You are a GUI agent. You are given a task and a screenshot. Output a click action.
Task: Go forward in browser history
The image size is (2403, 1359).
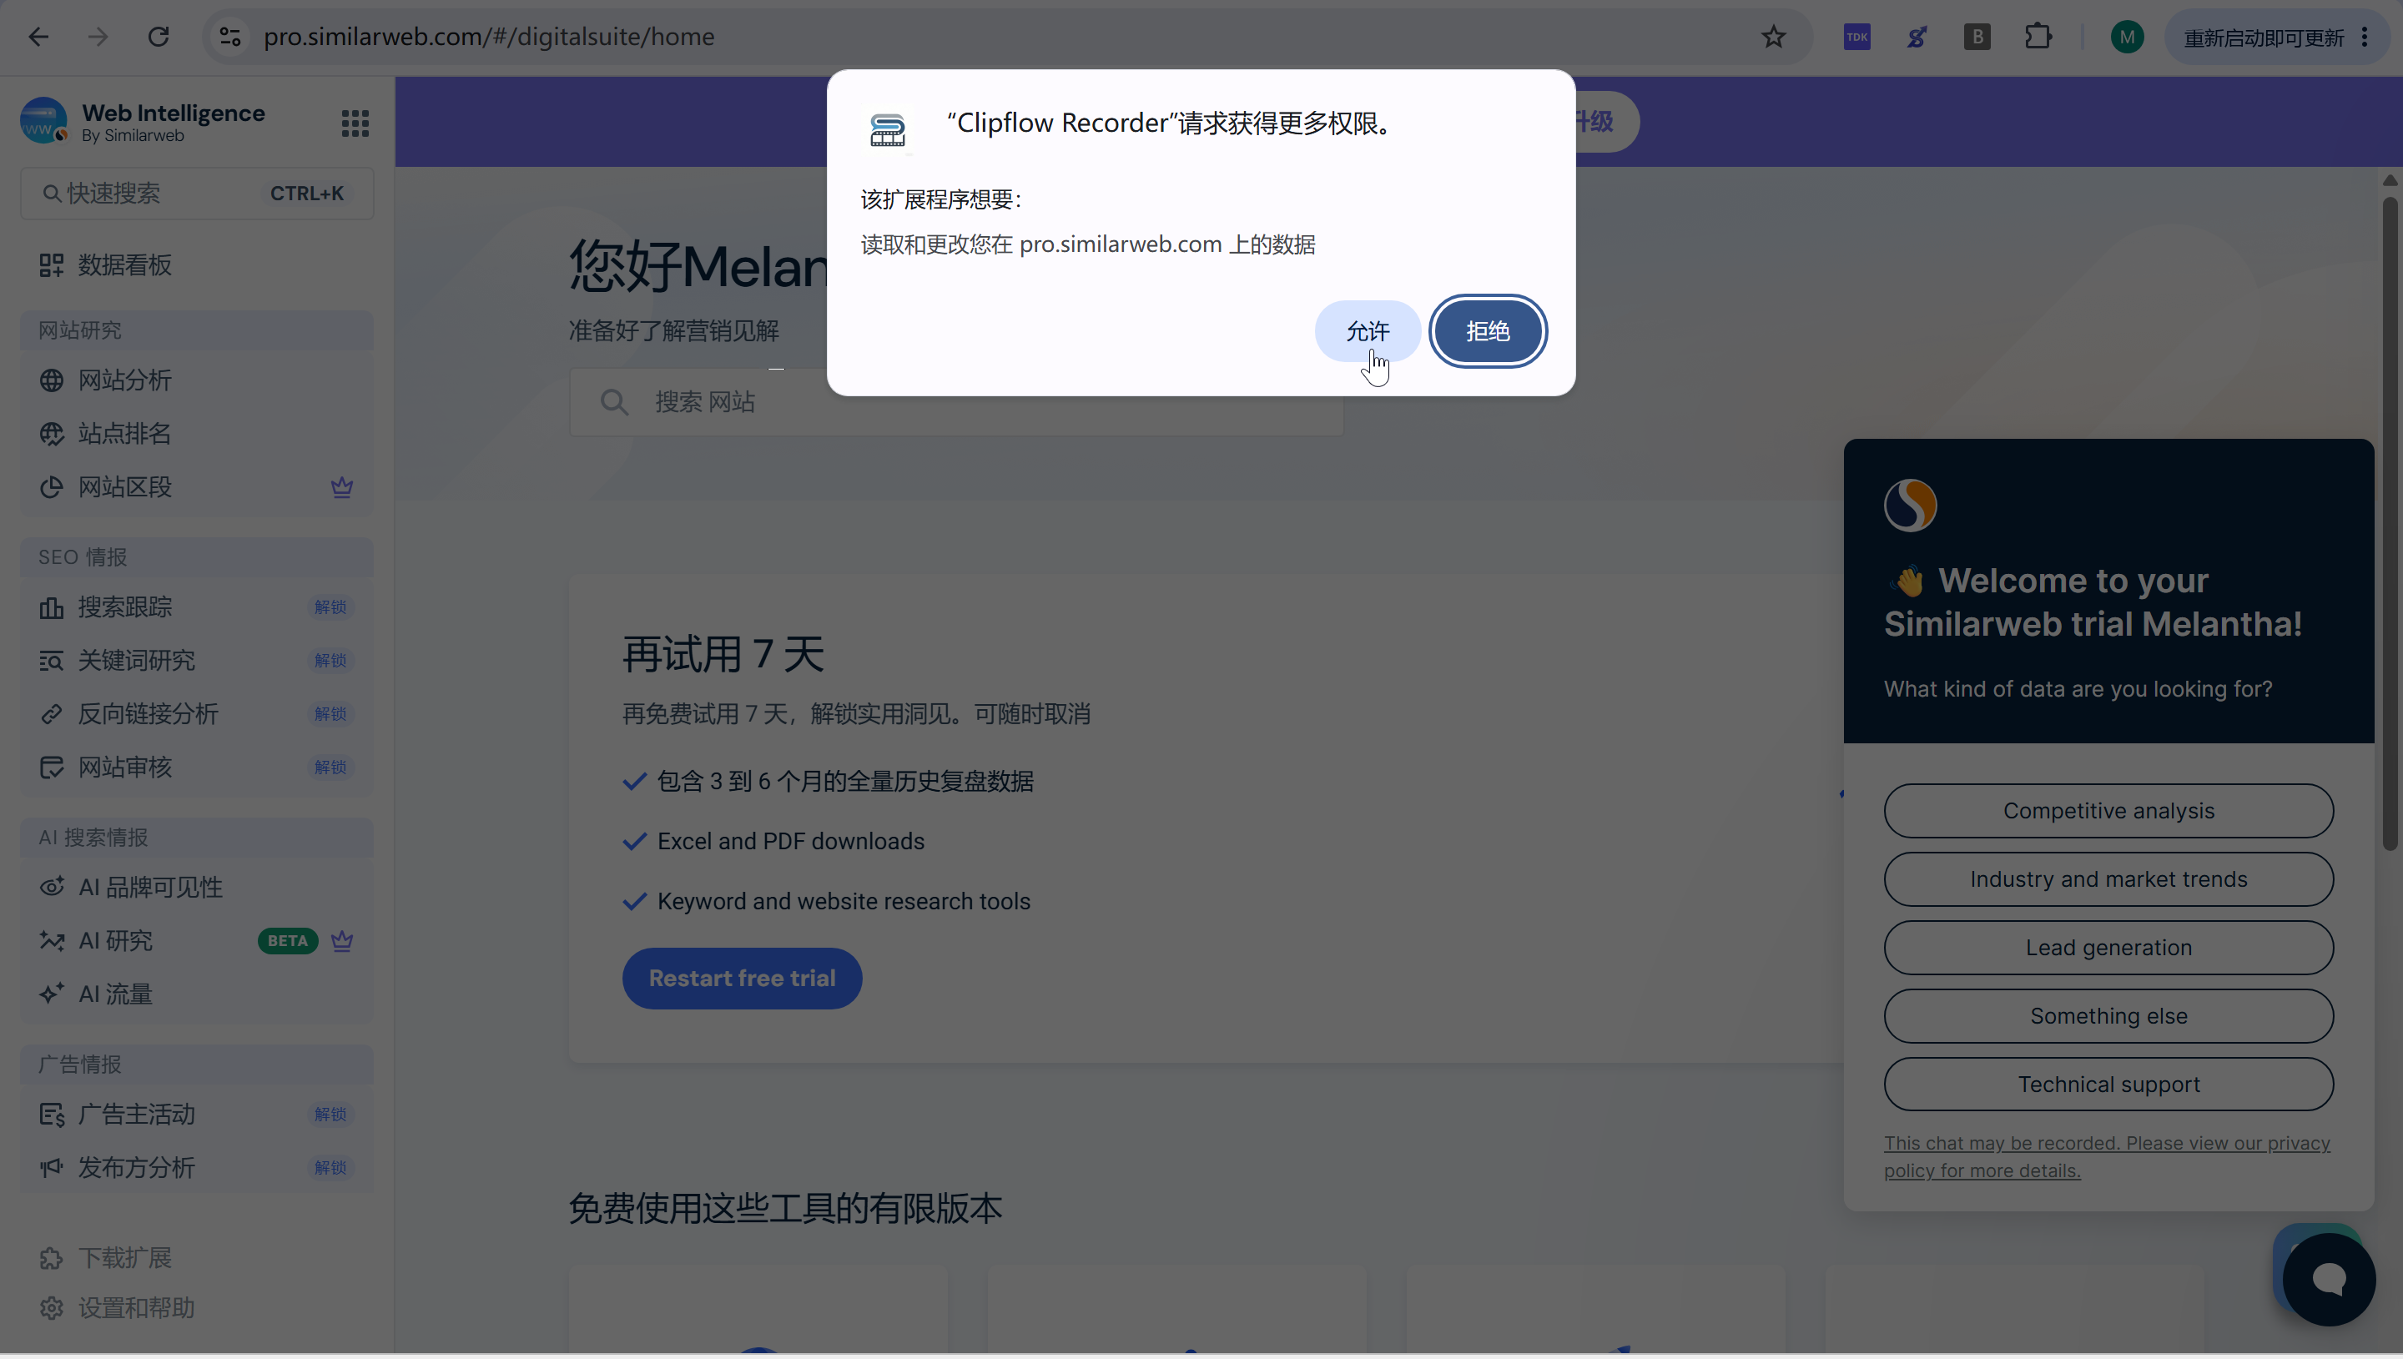point(98,37)
